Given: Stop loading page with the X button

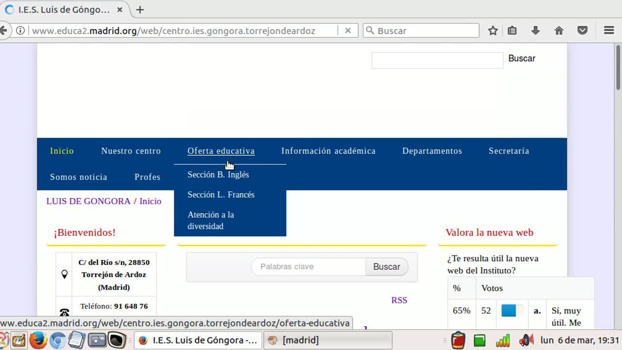Looking at the screenshot, I should coord(348,31).
